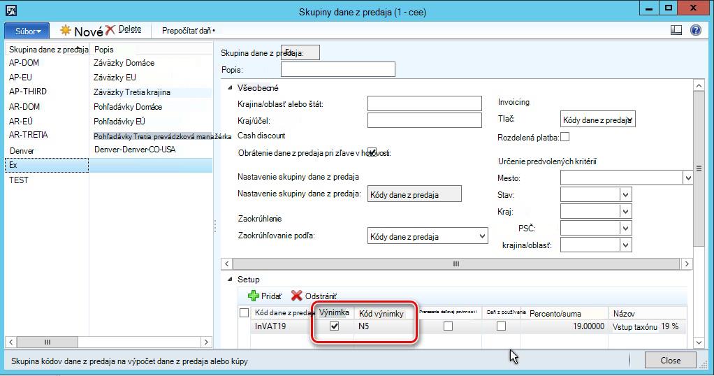Click the red X Odstrániť icon
The height and width of the screenshot is (376, 714).
(x=296, y=296)
